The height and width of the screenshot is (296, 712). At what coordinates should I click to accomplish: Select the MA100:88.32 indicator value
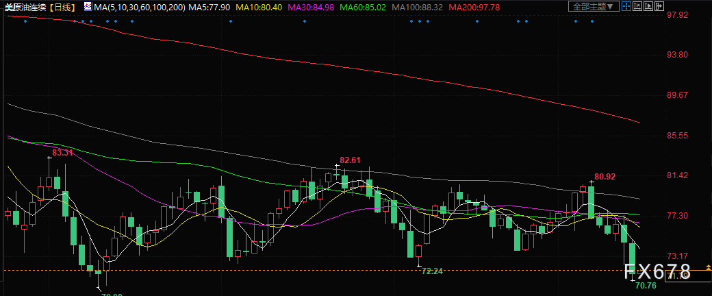tap(418, 7)
